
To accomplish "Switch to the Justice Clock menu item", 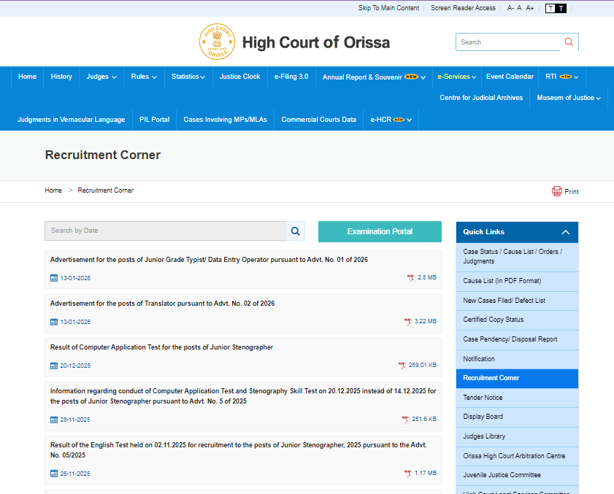I will (239, 77).
